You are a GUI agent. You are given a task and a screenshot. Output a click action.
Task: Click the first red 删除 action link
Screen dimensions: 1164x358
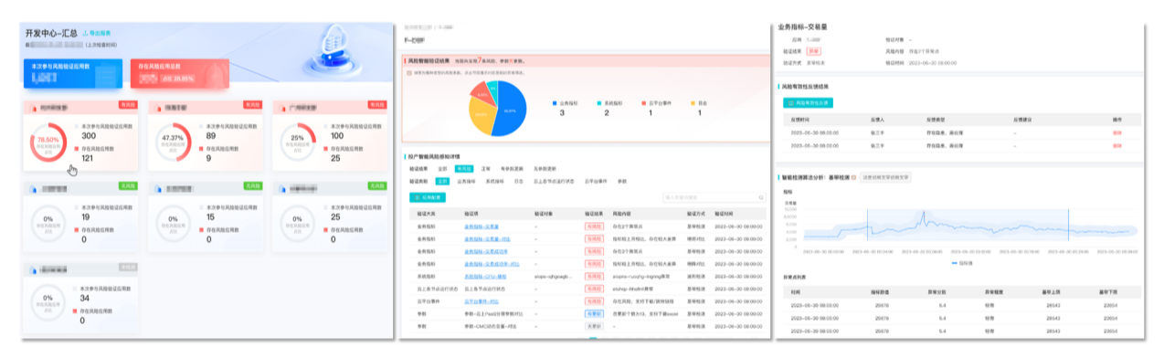[1116, 132]
